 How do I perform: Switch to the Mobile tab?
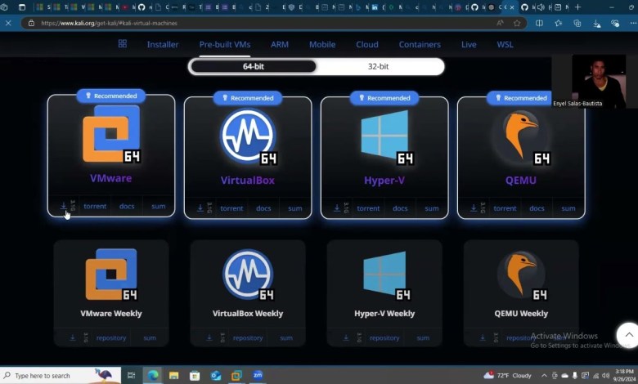(322, 44)
